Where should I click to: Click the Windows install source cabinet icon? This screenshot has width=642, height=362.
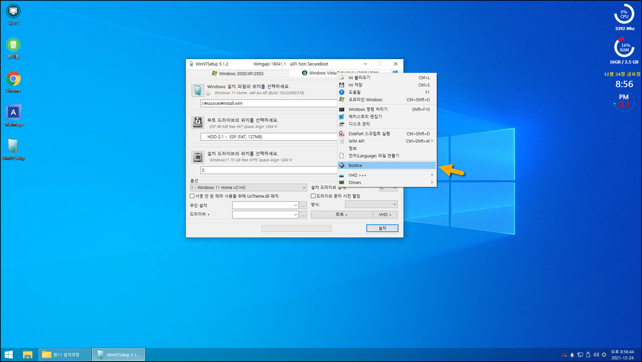tap(198, 90)
